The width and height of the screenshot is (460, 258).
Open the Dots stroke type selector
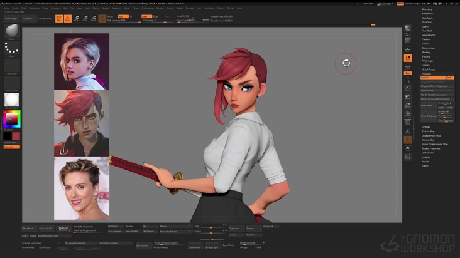[11, 48]
